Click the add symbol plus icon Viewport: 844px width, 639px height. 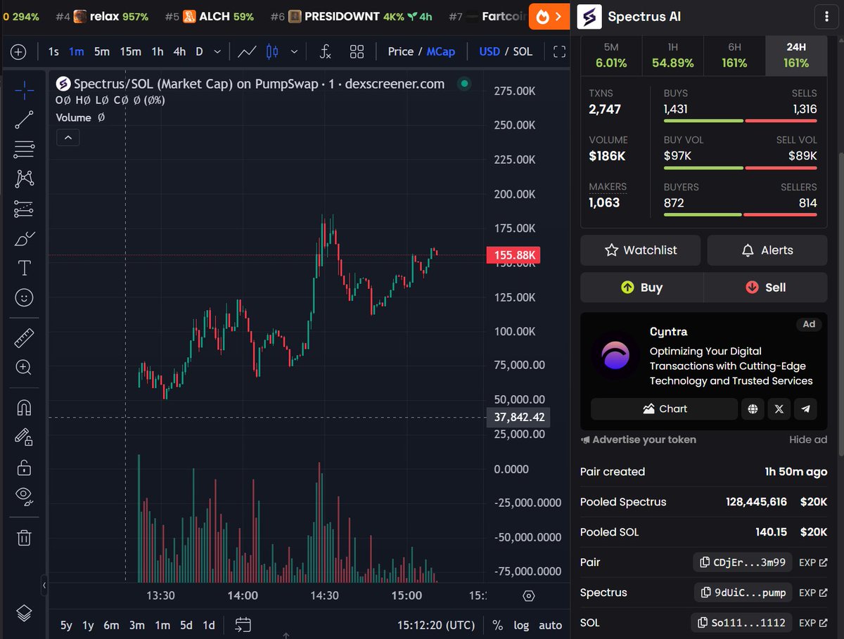(18, 51)
